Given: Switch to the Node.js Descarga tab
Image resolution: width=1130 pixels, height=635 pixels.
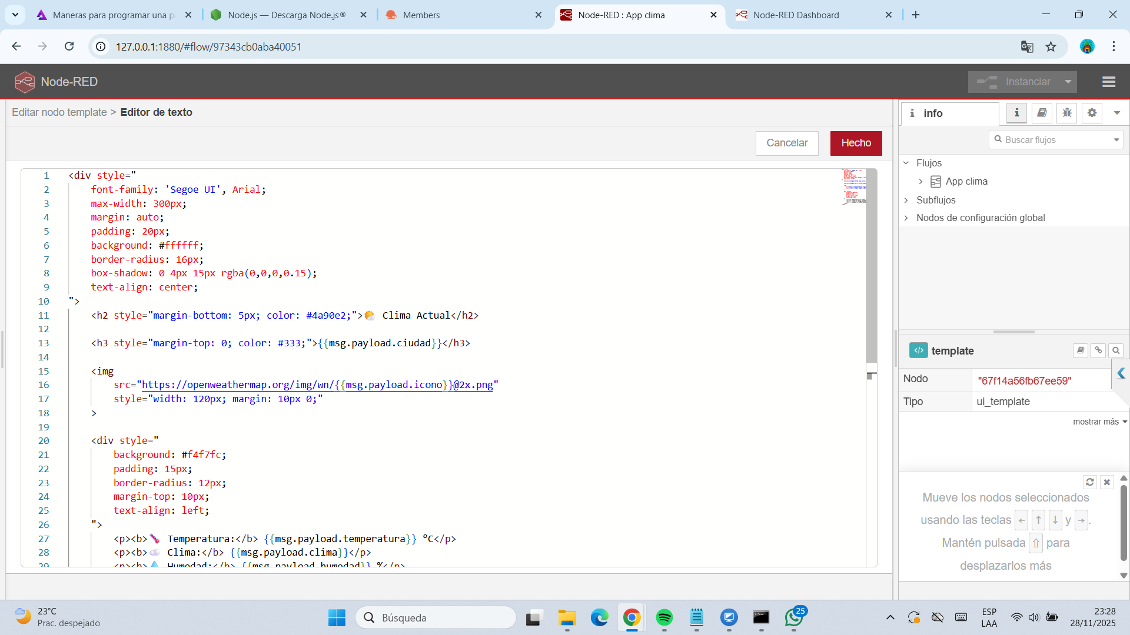Looking at the screenshot, I should point(288,15).
